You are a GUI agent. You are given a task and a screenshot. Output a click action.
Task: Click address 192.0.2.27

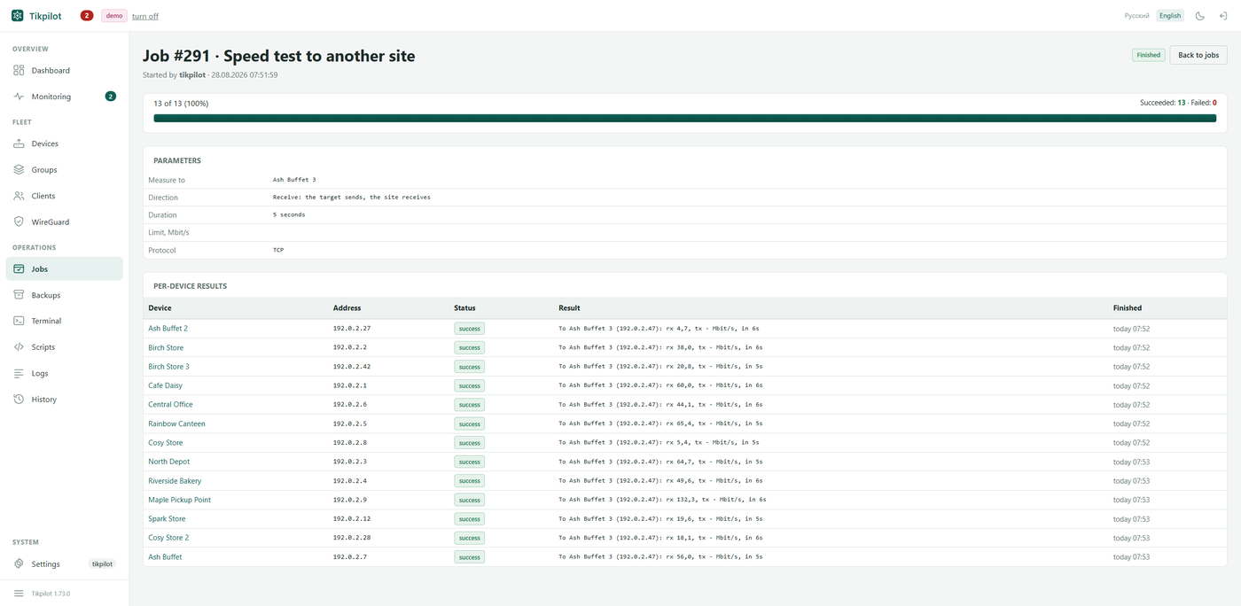pos(352,329)
